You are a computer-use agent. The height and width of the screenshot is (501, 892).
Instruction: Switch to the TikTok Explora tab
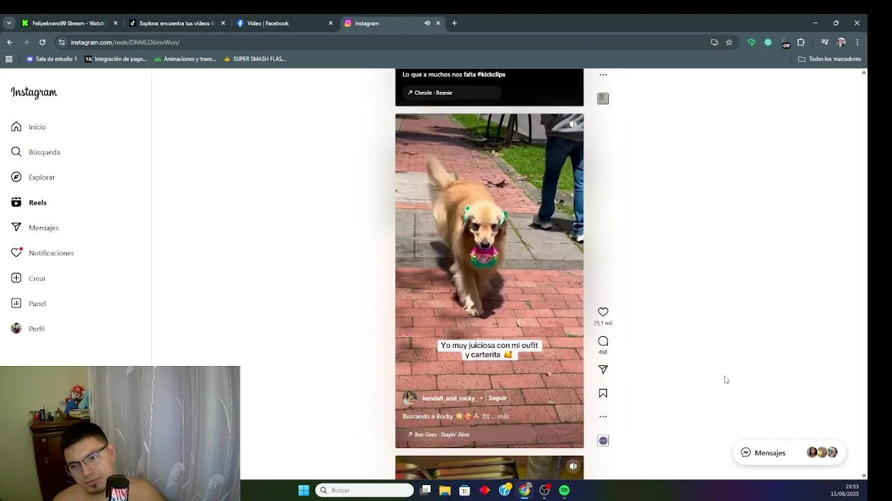(x=176, y=23)
